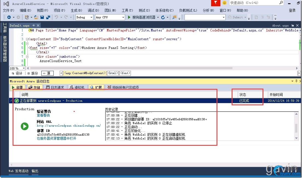Toggle the Storage (存储) filter button
Viewport: 302px width, 178px height.
34,87
